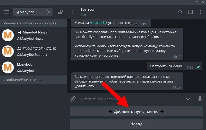Record a voice message with microphone
Screen dimensions: 206x130
point(200,99)
